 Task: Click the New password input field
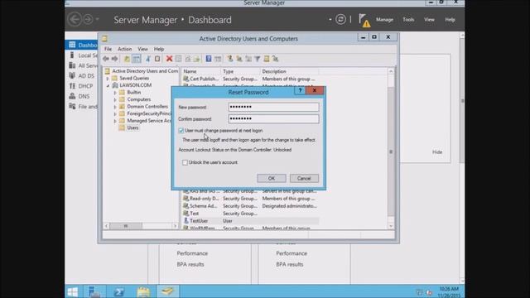[273, 107]
